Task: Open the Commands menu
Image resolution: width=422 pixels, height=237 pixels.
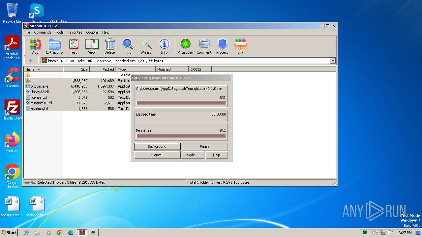Action: [43, 32]
